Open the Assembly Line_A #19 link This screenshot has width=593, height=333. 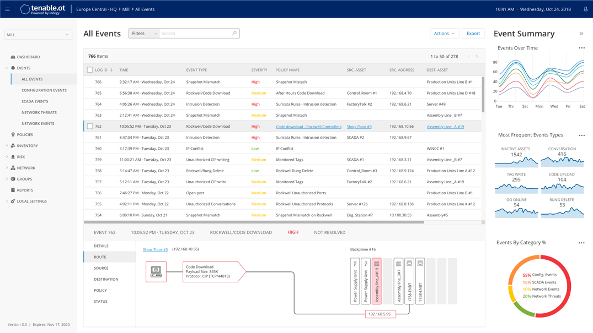point(445,127)
